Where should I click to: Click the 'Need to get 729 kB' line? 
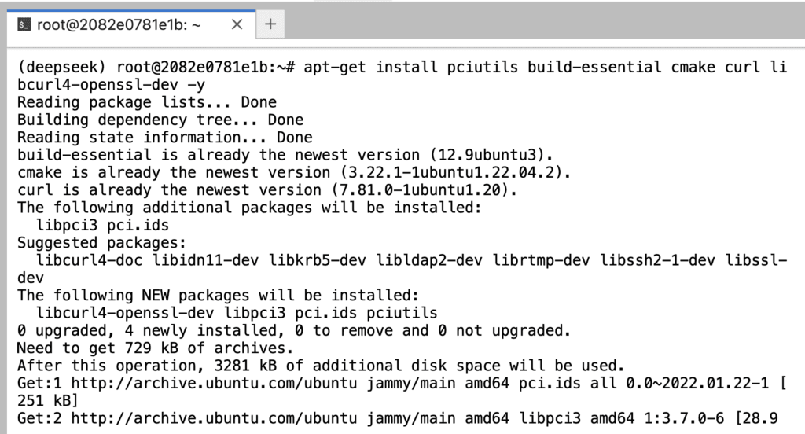(155, 348)
